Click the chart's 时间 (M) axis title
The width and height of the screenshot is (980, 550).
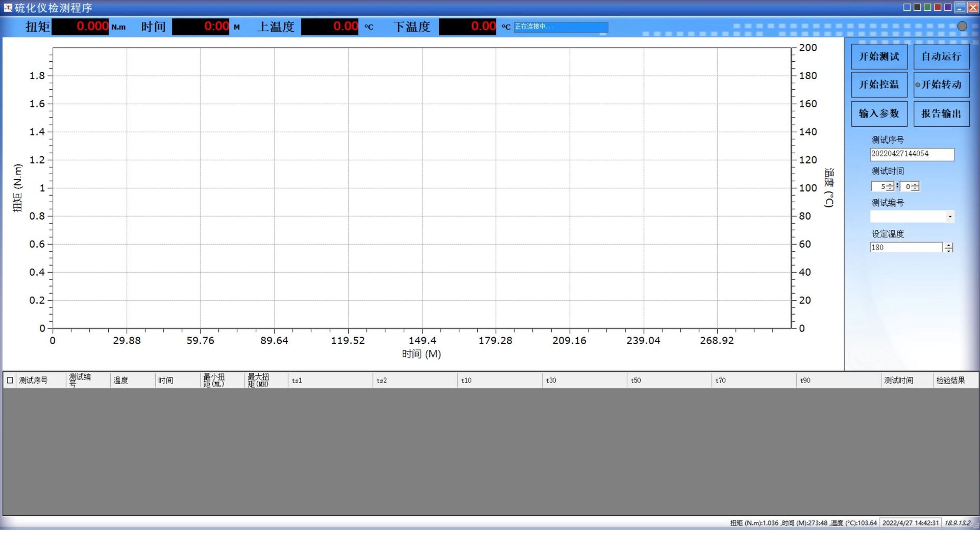pos(421,354)
